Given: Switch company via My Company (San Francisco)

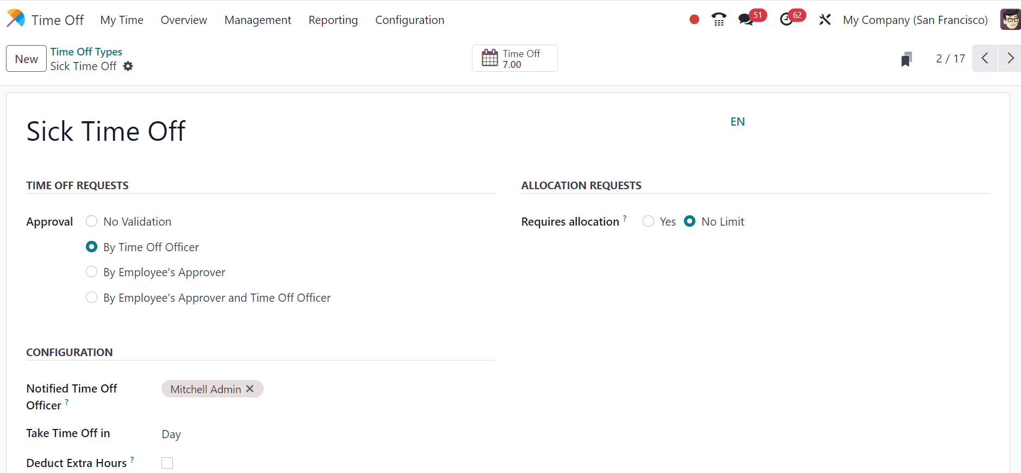Looking at the screenshot, I should [x=915, y=20].
